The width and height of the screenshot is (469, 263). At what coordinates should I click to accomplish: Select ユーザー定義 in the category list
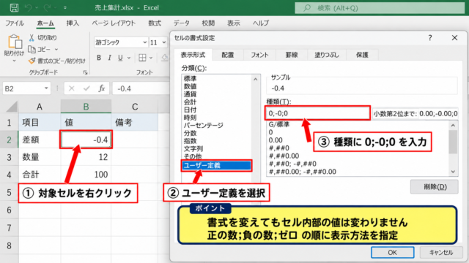coord(216,166)
